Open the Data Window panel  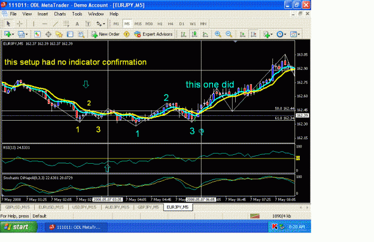pos(48,34)
